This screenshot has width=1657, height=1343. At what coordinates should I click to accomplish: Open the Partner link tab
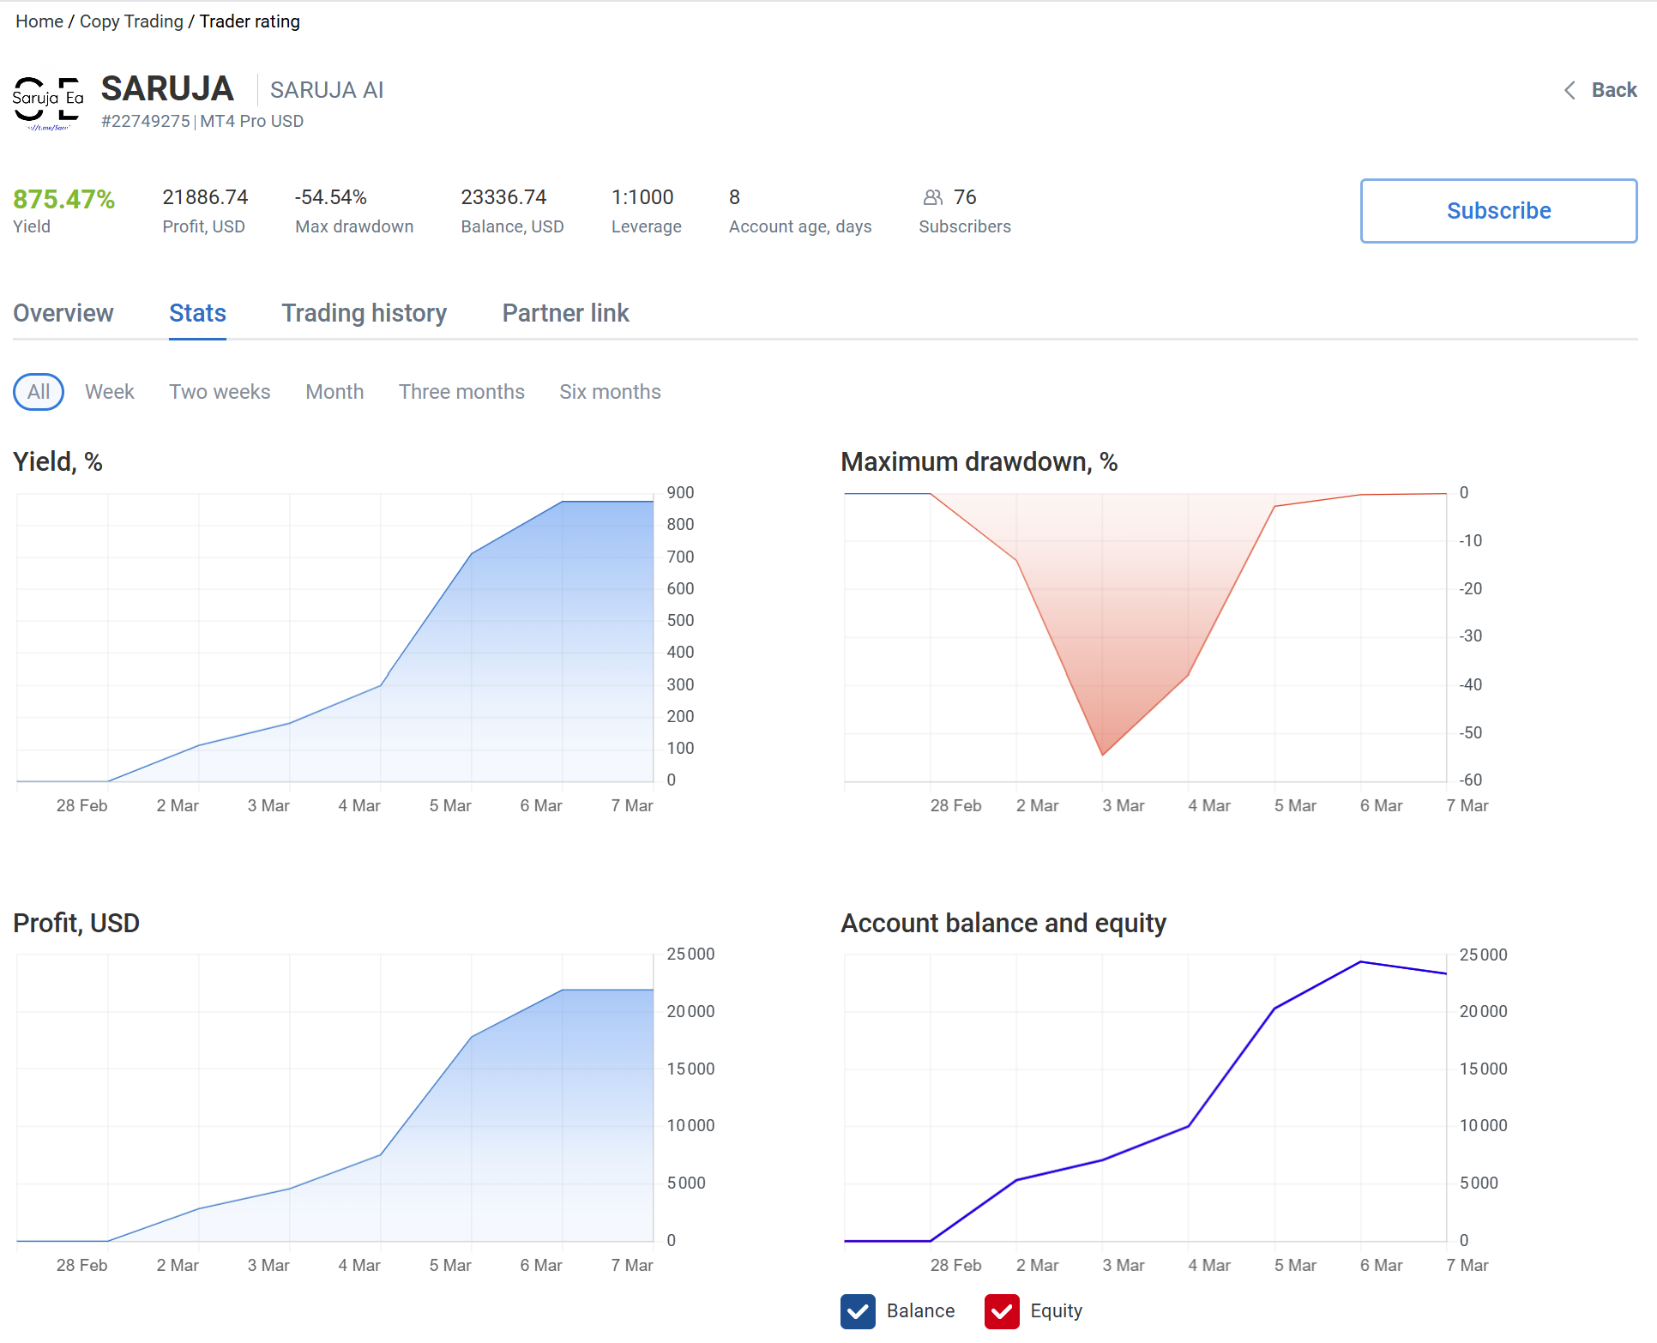click(x=565, y=313)
